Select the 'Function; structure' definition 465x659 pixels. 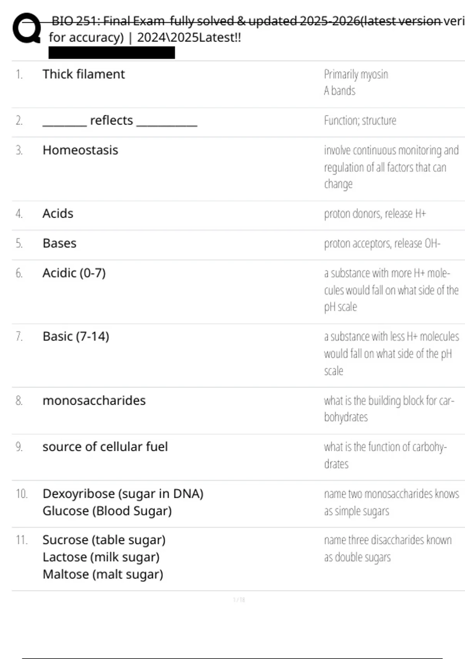360,121
